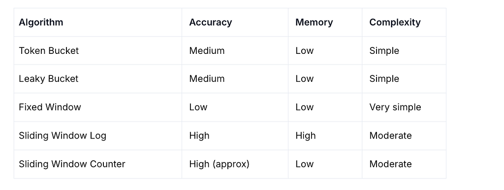Click Low memory for Sliding Window Counter
504x190 pixels.
pyautogui.click(x=304, y=164)
